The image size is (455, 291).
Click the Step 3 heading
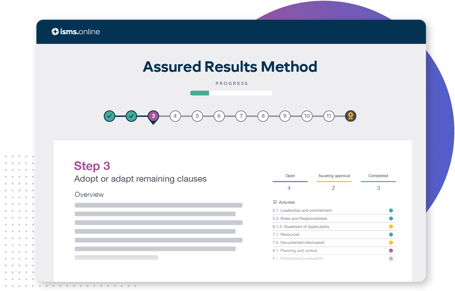(x=92, y=166)
